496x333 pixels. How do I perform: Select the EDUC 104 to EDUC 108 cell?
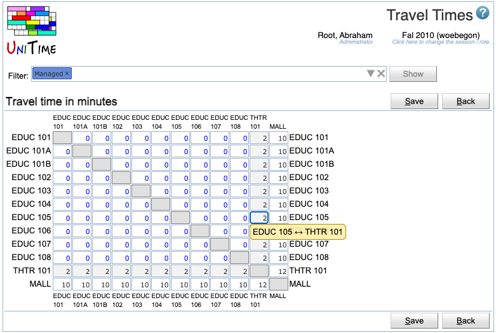coord(239,204)
